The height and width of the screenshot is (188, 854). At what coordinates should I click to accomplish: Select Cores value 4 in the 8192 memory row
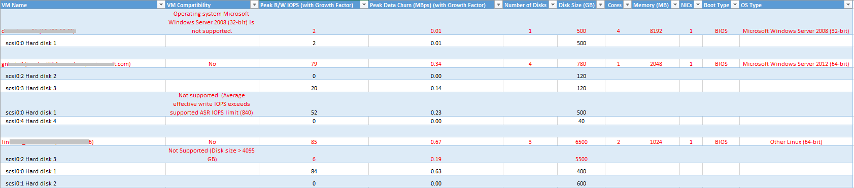[618, 31]
